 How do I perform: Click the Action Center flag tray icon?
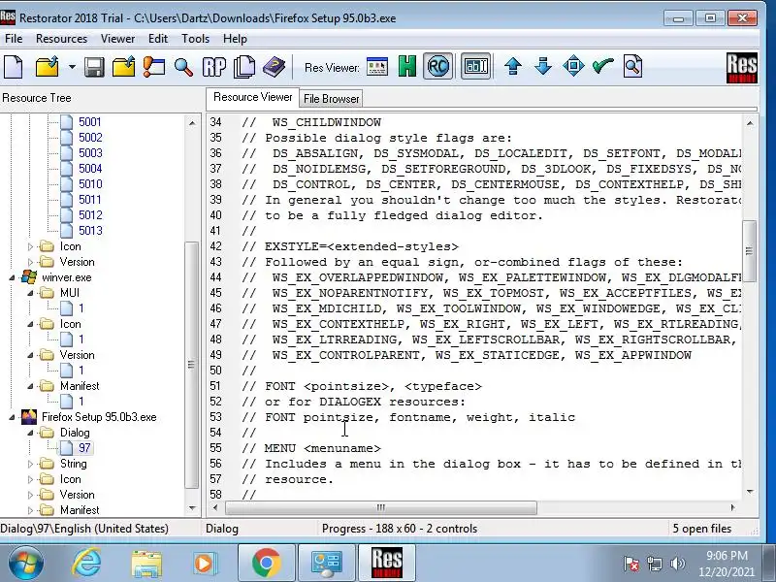coord(631,564)
